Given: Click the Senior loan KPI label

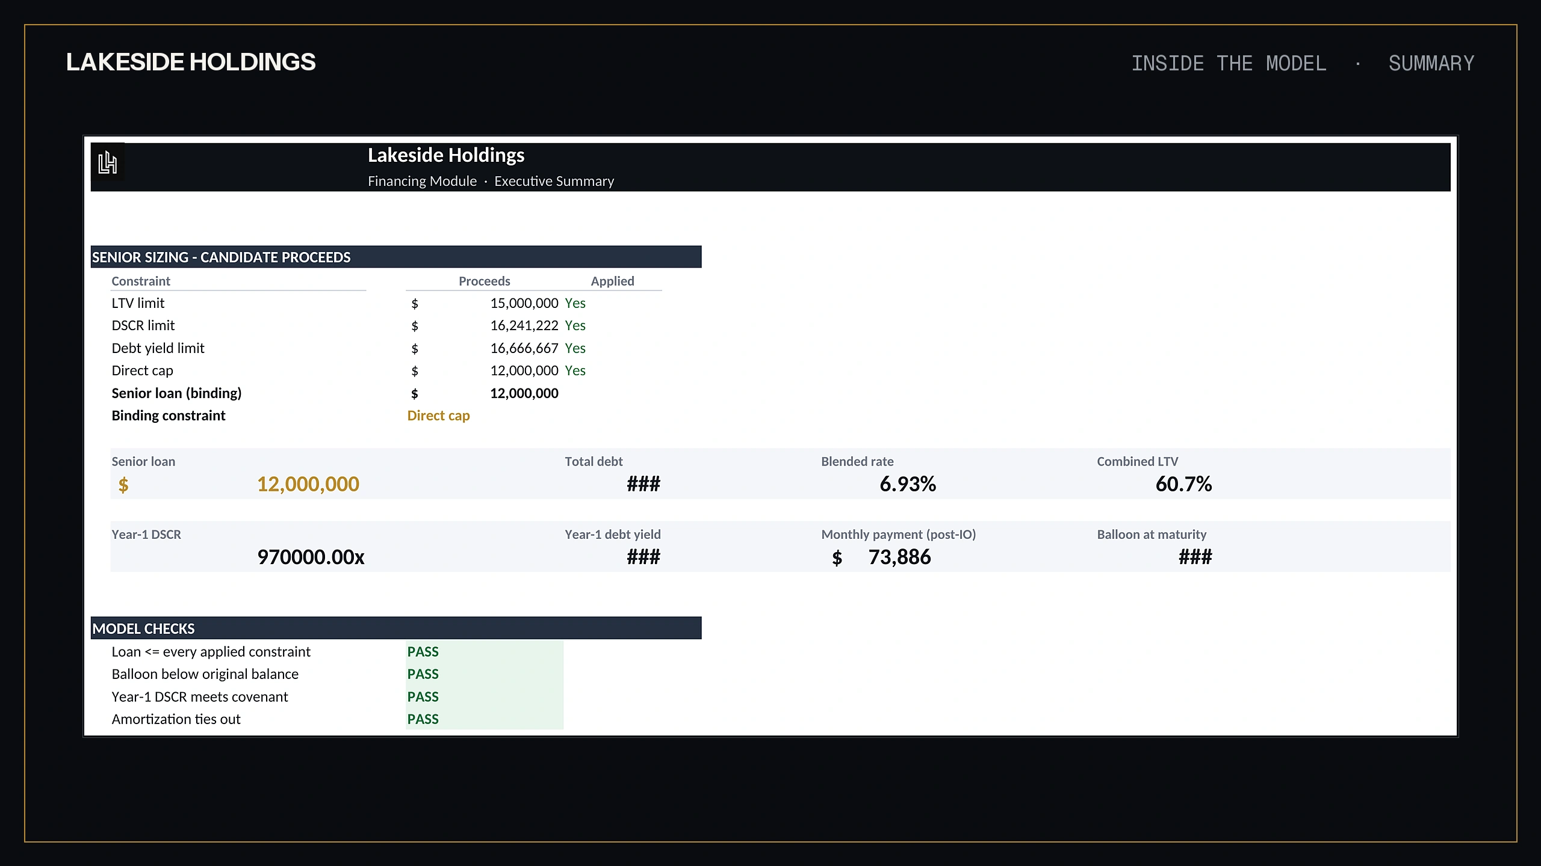Looking at the screenshot, I should click(x=143, y=461).
